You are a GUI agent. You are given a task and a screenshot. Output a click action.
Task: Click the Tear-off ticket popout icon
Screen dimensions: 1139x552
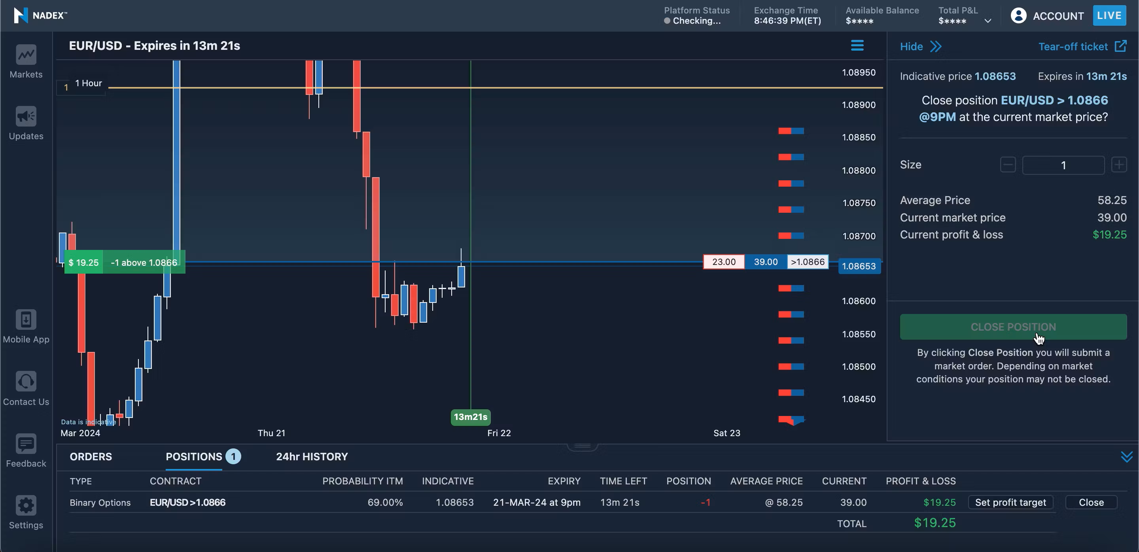tap(1120, 46)
